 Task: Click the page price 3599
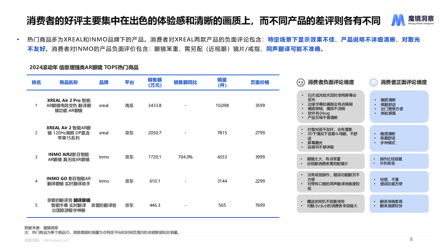click(x=260, y=106)
